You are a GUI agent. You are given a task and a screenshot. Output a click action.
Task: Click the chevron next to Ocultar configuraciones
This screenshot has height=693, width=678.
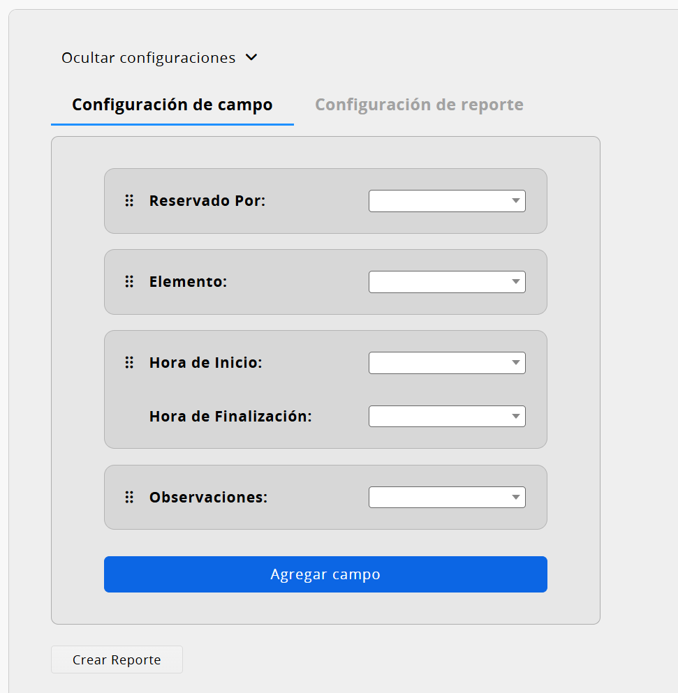click(x=251, y=57)
